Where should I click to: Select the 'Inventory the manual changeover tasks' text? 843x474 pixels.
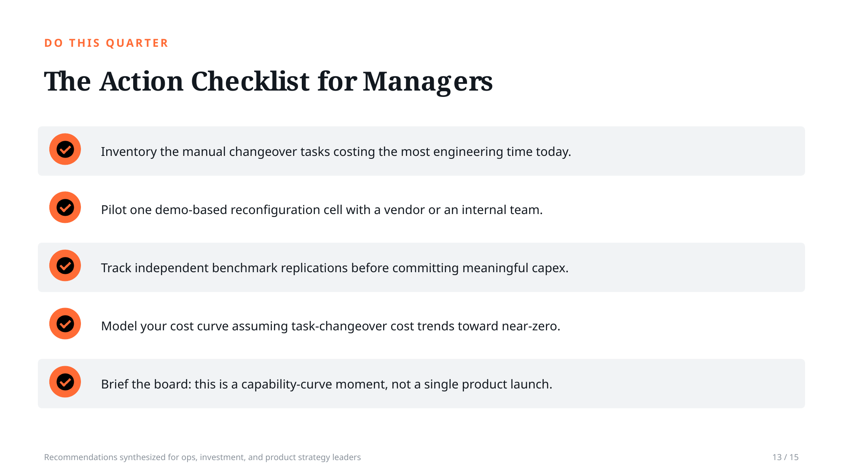pos(336,152)
